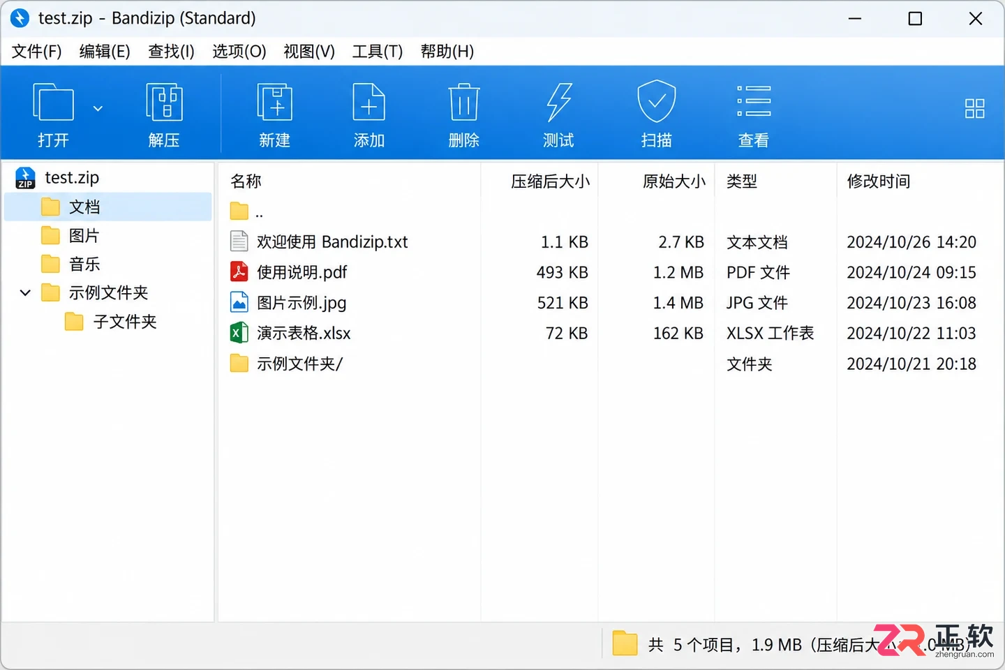Select the file 使用说明.pdf
Image resolution: width=1005 pixels, height=670 pixels.
pyautogui.click(x=301, y=272)
